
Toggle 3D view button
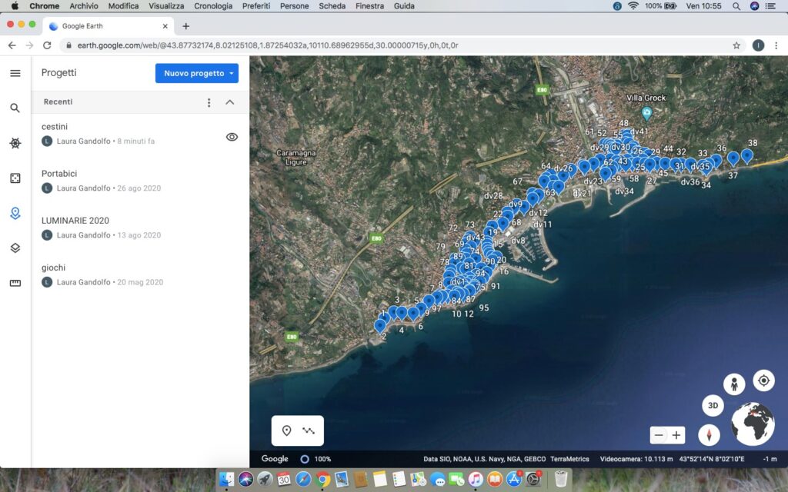[x=713, y=405]
